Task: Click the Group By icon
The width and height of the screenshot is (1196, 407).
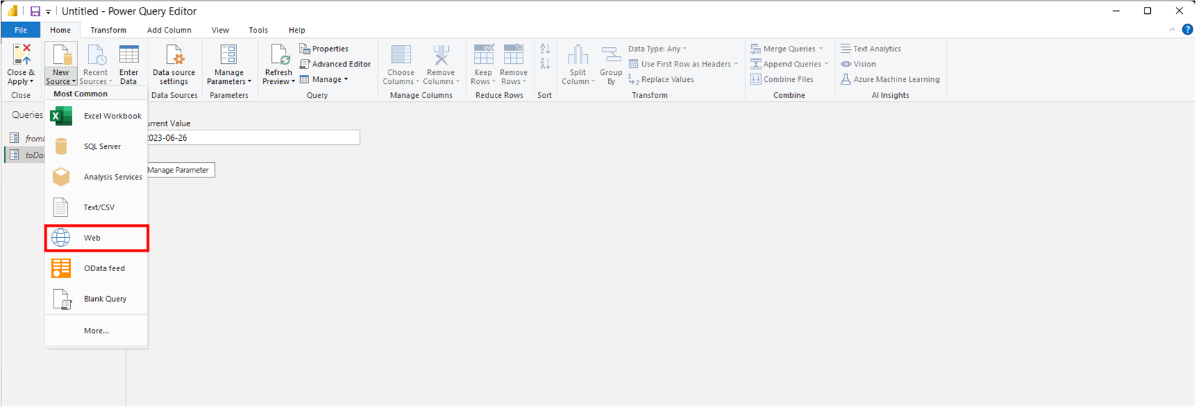Action: [611, 55]
